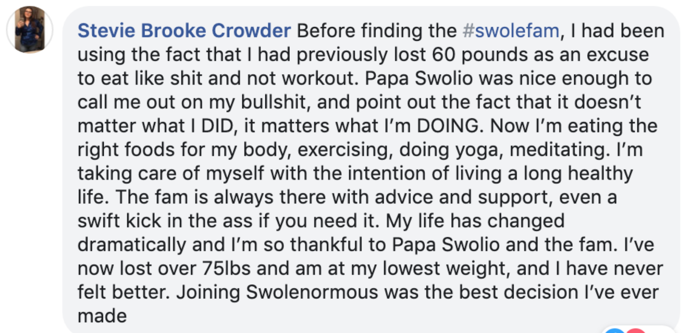Click the phrase swift kick
The image size is (687, 333).
click(119, 221)
